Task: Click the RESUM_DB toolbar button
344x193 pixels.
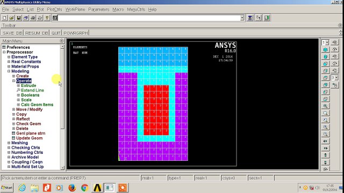Action: click(37, 33)
